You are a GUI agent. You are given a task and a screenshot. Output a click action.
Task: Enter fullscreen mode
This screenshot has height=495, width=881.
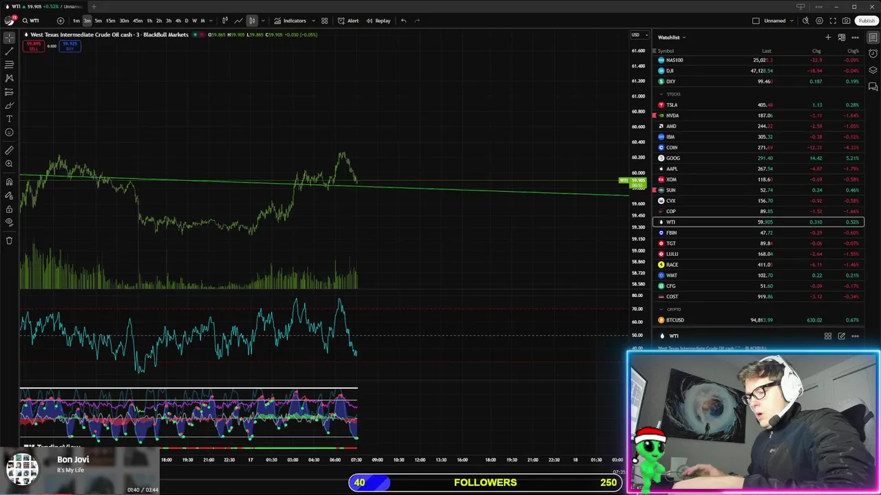[833, 21]
